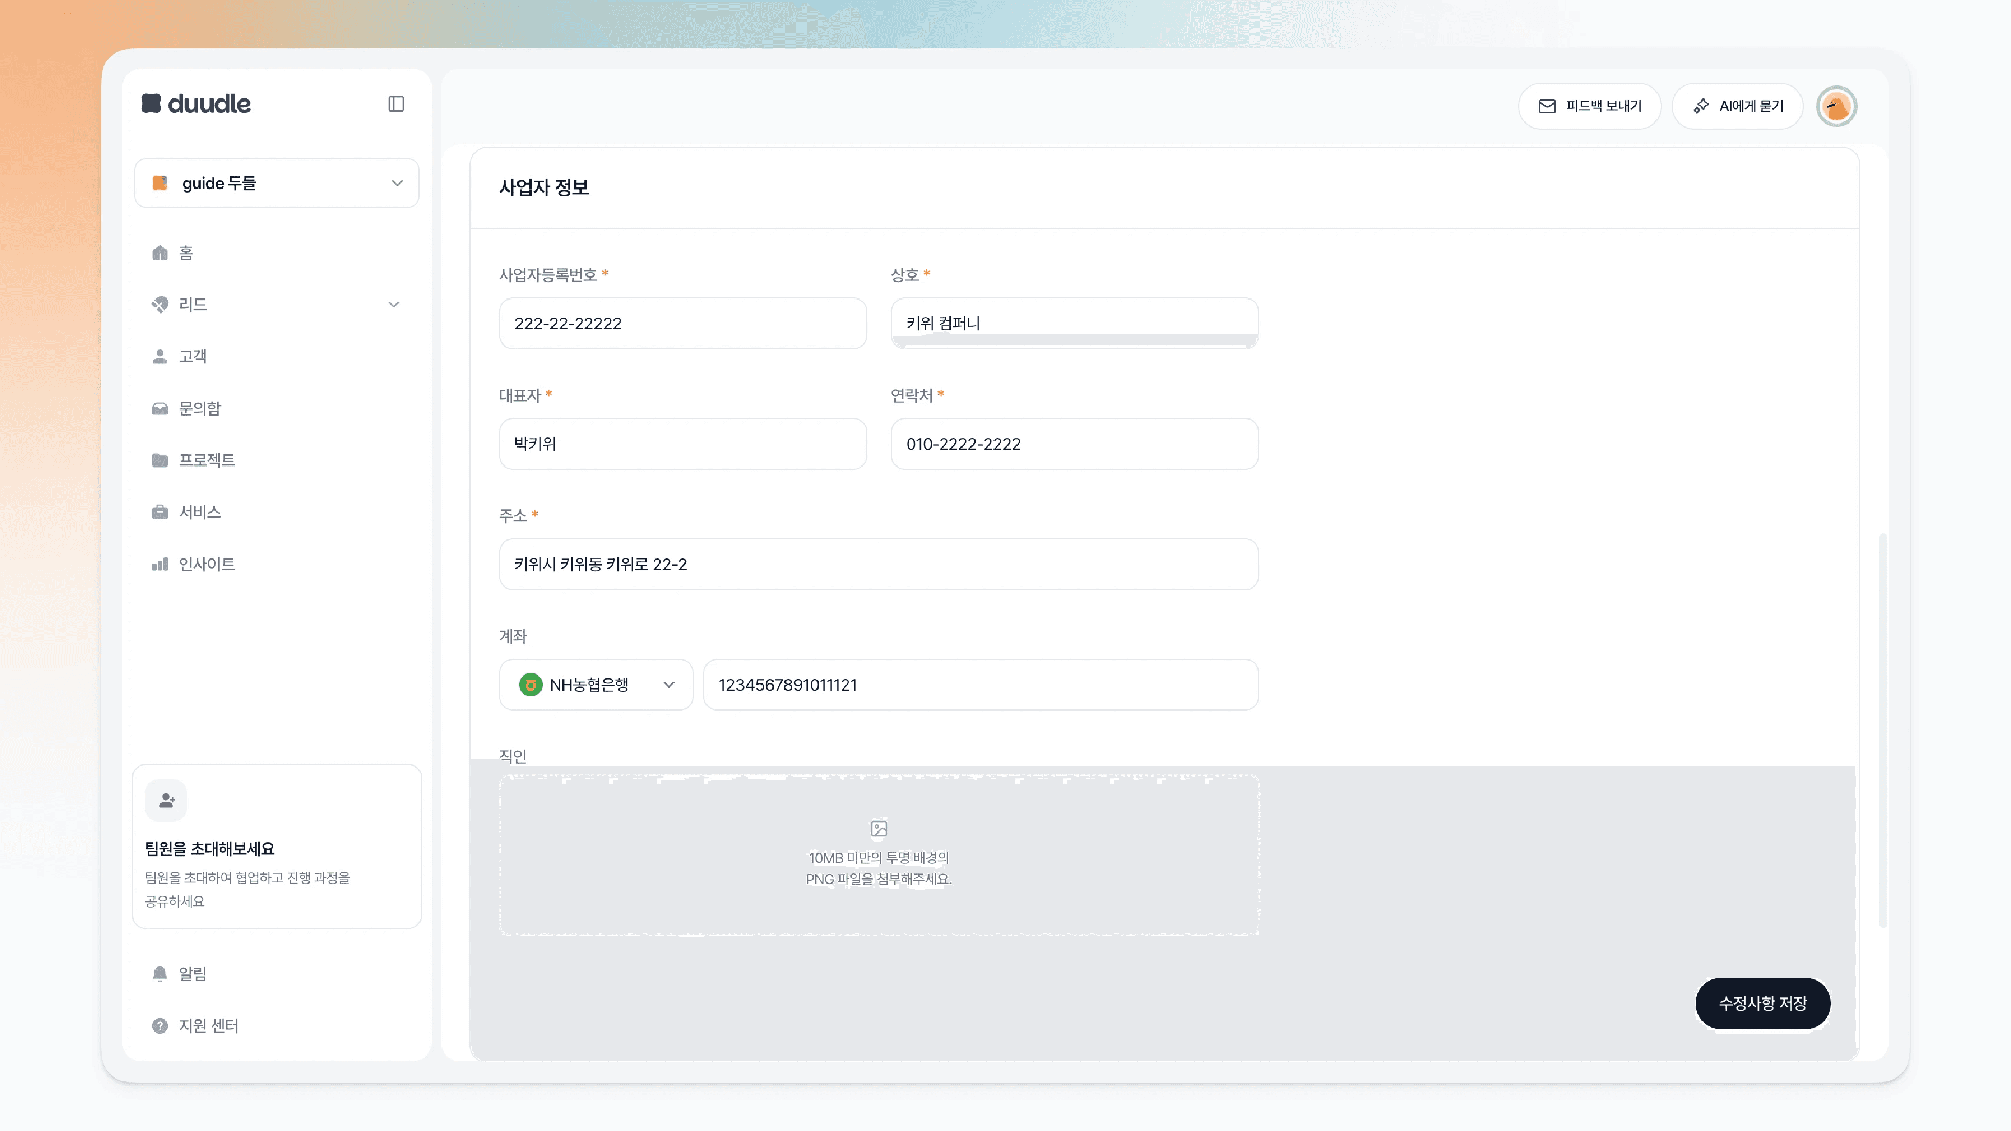Click the orange guide 두들 workspace icon
2011x1131 pixels.
pos(160,183)
